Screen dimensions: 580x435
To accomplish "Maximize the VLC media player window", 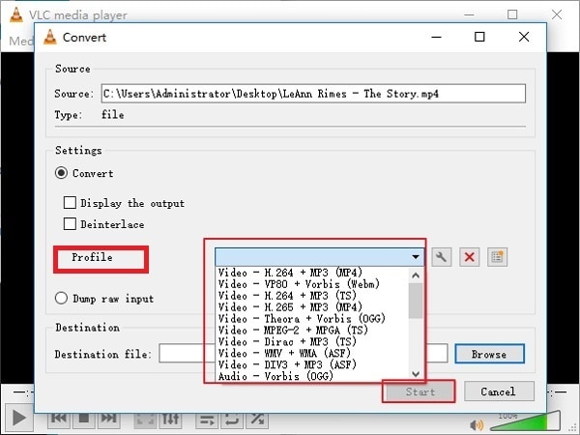I will click(x=512, y=14).
